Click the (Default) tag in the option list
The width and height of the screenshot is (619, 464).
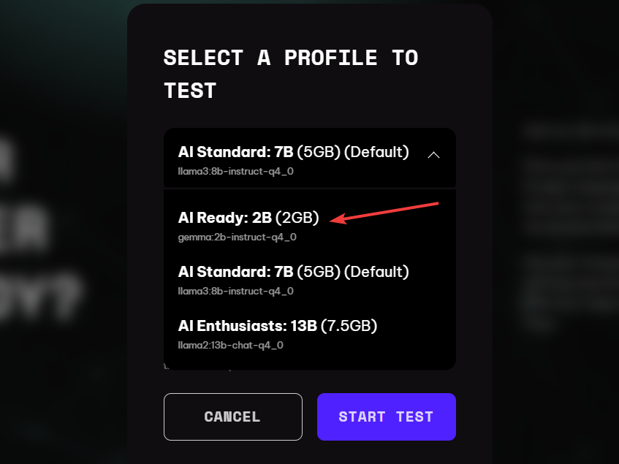[376, 272]
